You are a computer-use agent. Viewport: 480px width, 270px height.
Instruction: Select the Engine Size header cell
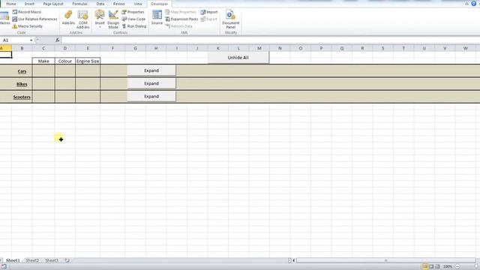point(88,61)
